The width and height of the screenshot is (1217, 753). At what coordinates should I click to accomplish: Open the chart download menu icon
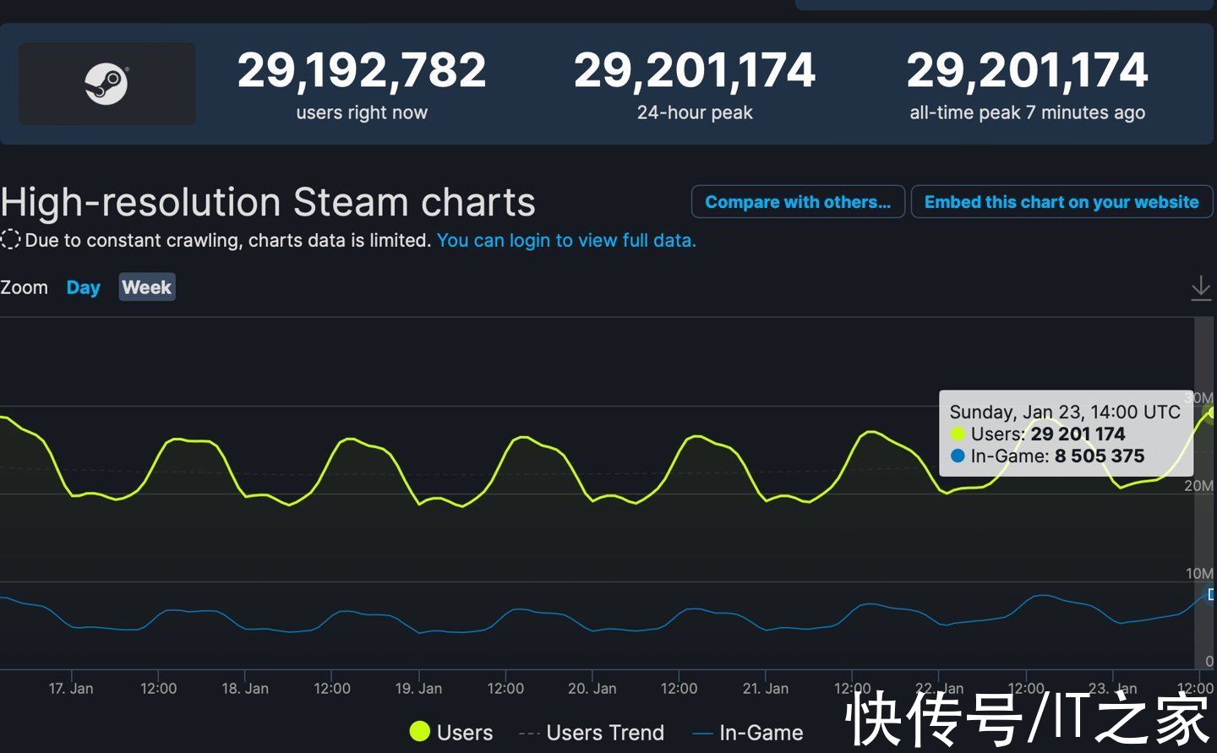[x=1200, y=288]
